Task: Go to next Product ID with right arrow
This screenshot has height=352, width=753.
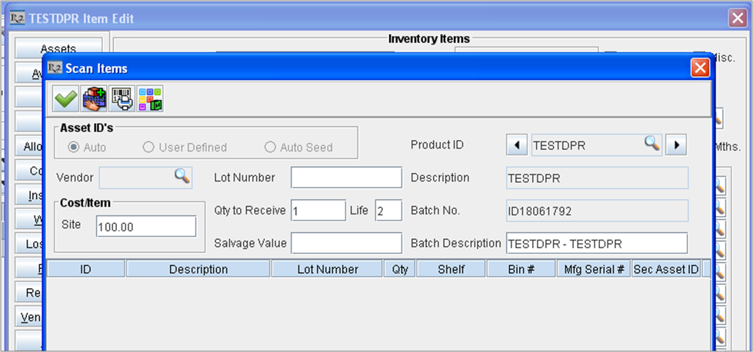Action: click(x=676, y=144)
